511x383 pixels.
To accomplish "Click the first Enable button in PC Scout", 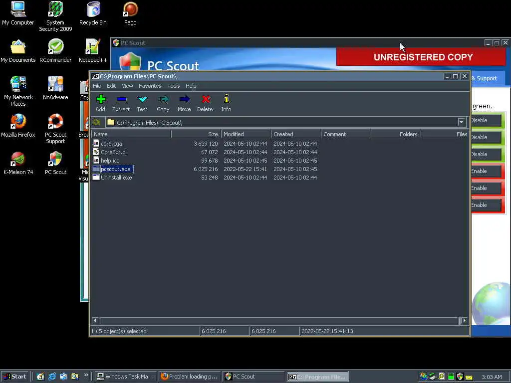I will point(486,171).
